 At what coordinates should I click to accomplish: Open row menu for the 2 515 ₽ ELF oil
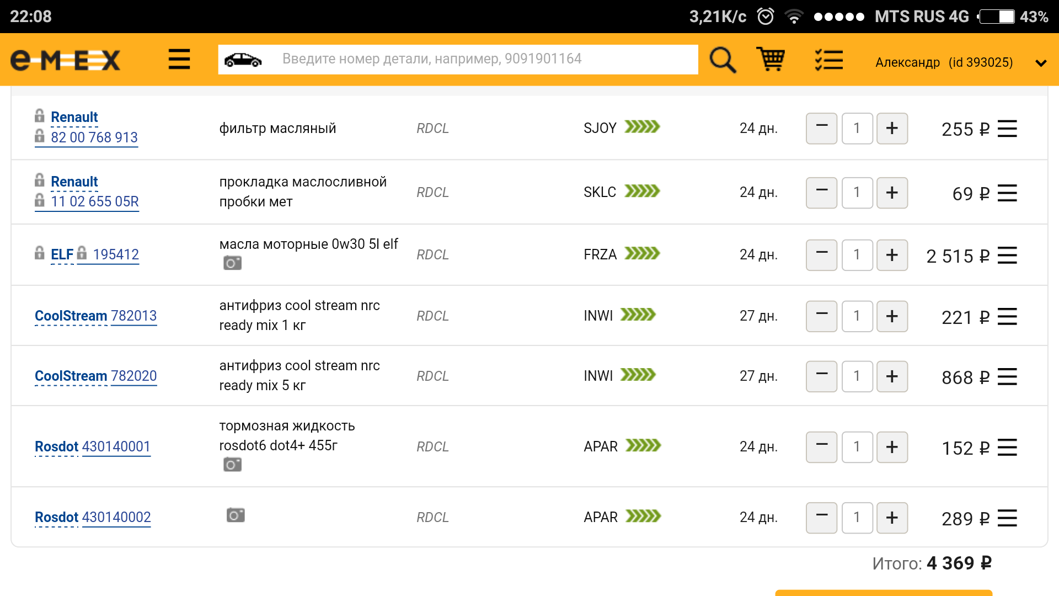1007,256
